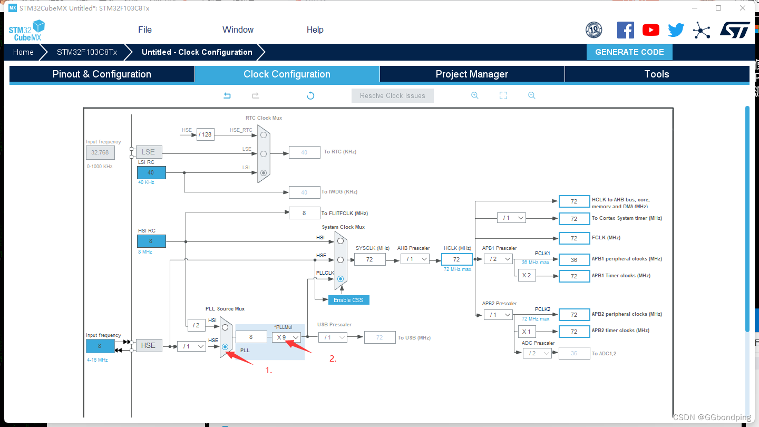Click Enable CSS button
The width and height of the screenshot is (759, 427).
click(x=348, y=300)
